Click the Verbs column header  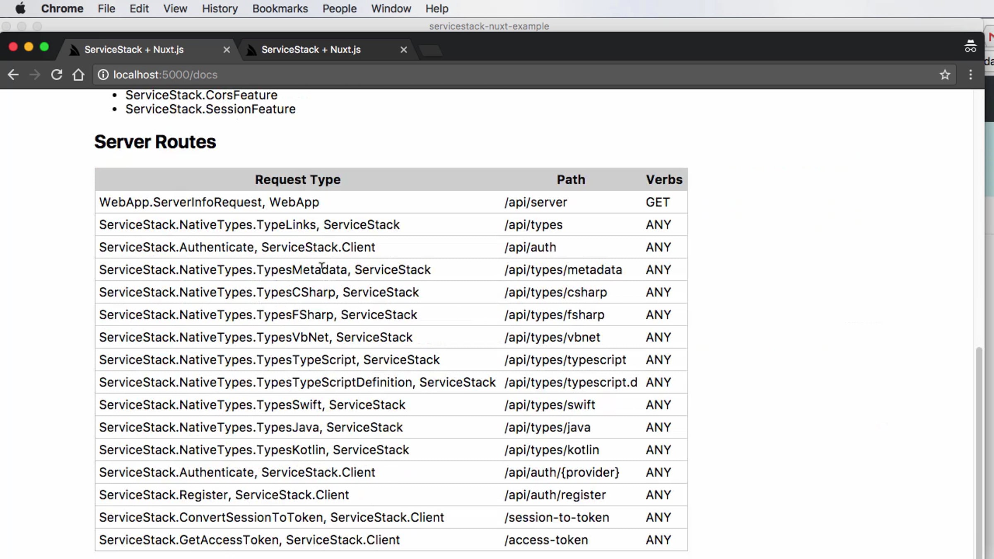pyautogui.click(x=664, y=179)
